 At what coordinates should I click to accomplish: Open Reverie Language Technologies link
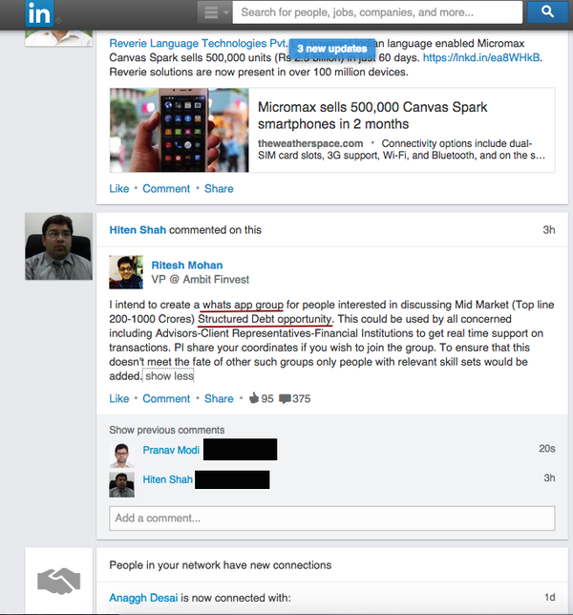point(198,43)
